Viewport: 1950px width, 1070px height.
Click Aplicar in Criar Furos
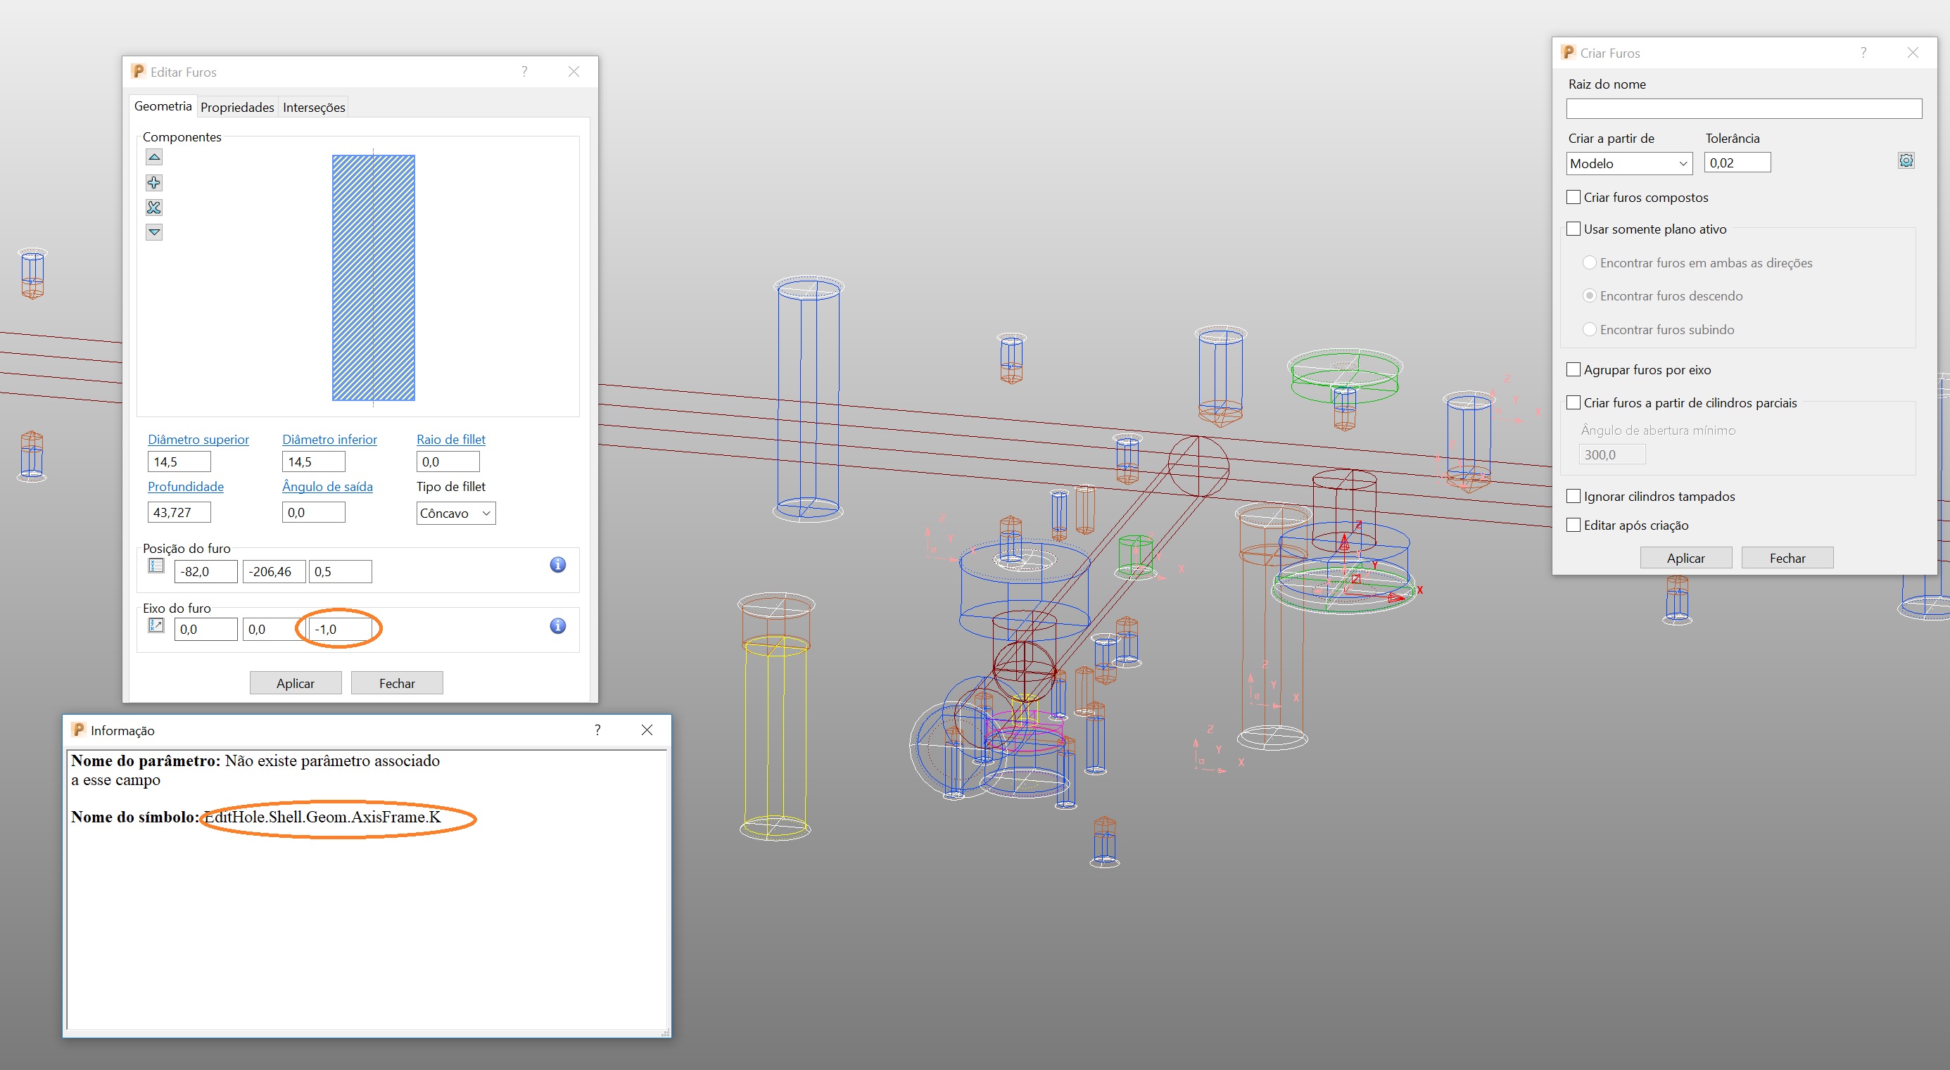point(1686,558)
